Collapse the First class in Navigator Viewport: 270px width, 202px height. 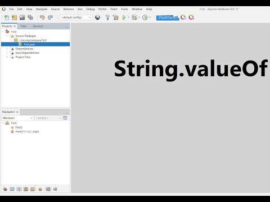tap(3, 123)
